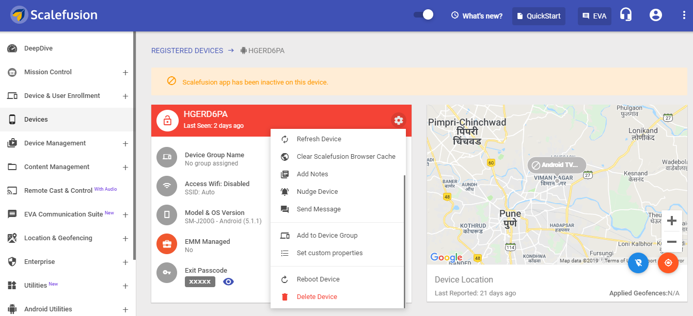Expand the Enterprise section
Screen dimensions: 693x316
click(x=125, y=262)
